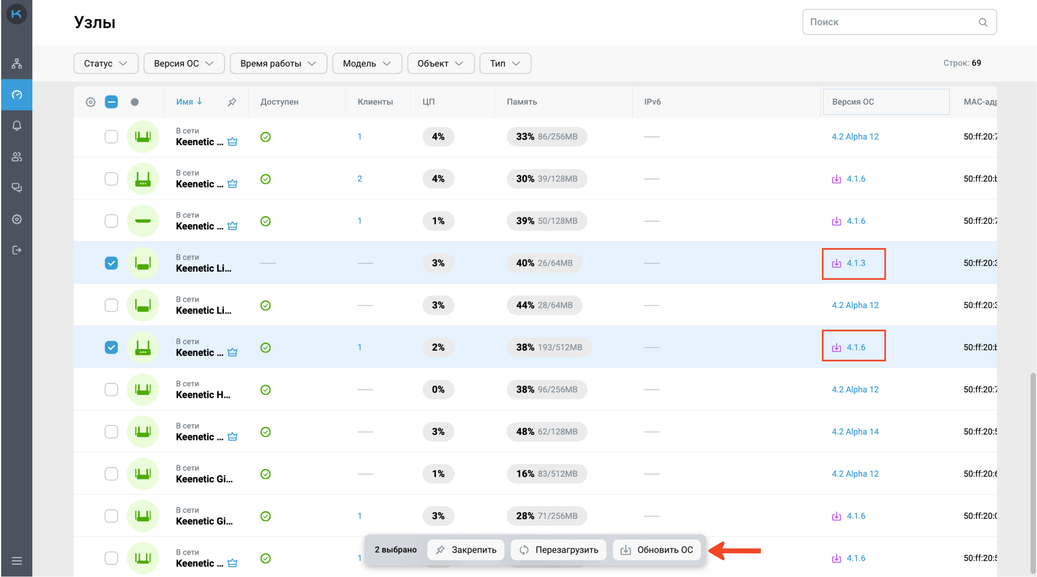This screenshot has width=1037, height=577.
Task: Click the Перезагрузить button
Action: pos(559,550)
